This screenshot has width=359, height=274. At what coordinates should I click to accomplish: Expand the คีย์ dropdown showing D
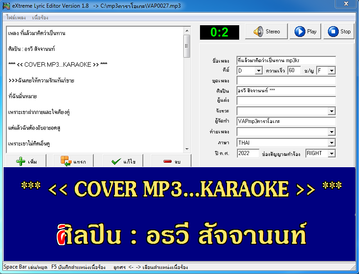(259, 70)
